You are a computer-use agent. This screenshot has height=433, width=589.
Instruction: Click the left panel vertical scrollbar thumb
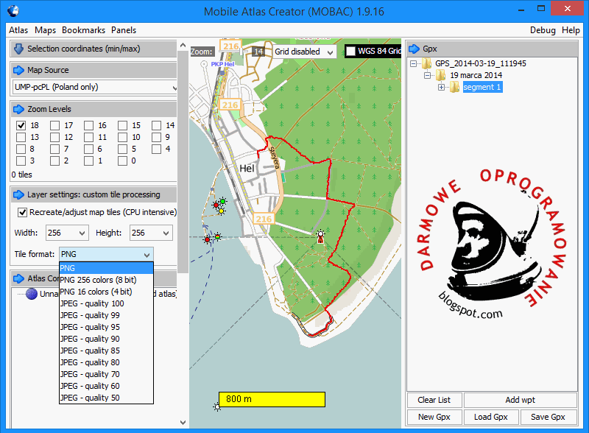click(183, 161)
